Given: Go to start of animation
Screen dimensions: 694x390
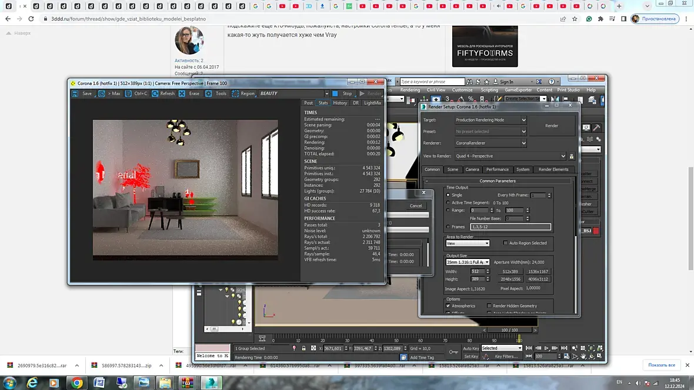Looking at the screenshot, I should [529, 348].
